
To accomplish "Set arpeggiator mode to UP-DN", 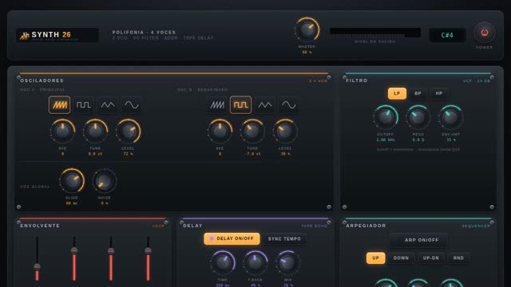I will pos(431,258).
